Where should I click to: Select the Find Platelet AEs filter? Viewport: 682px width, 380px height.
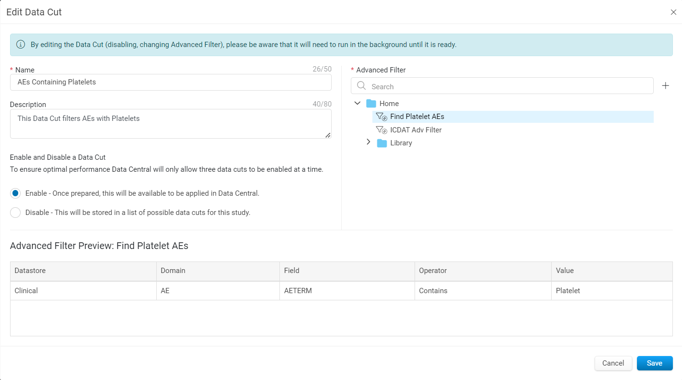pos(513,117)
